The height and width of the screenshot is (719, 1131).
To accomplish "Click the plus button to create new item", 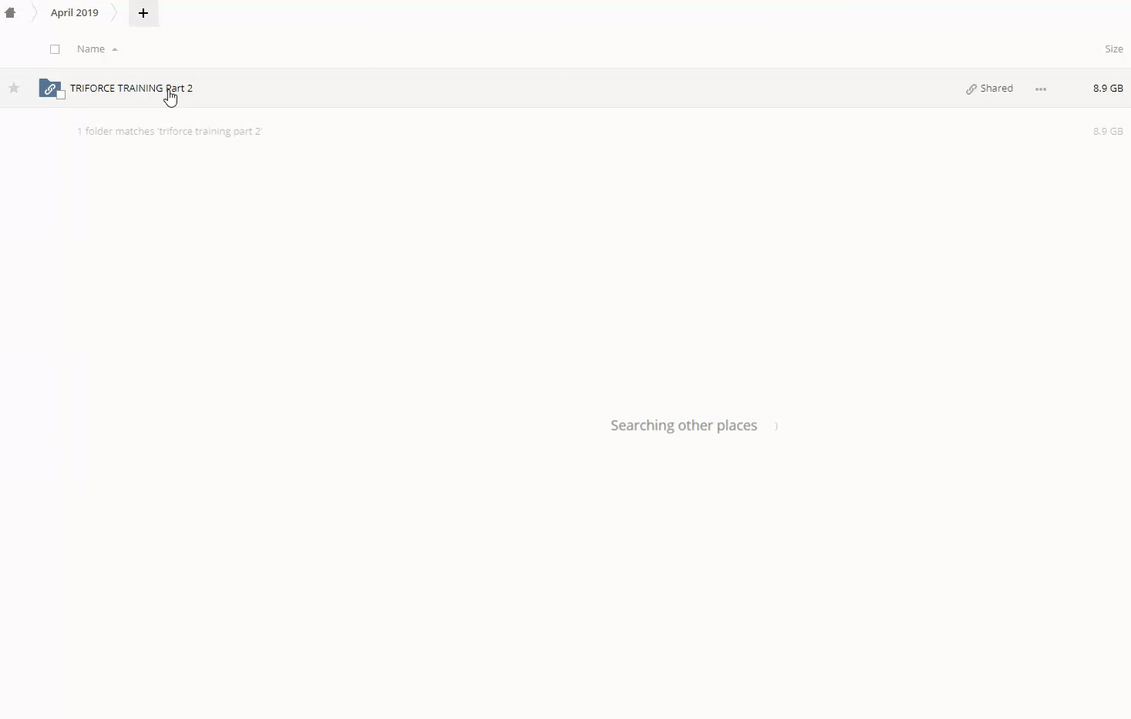I will tap(143, 13).
